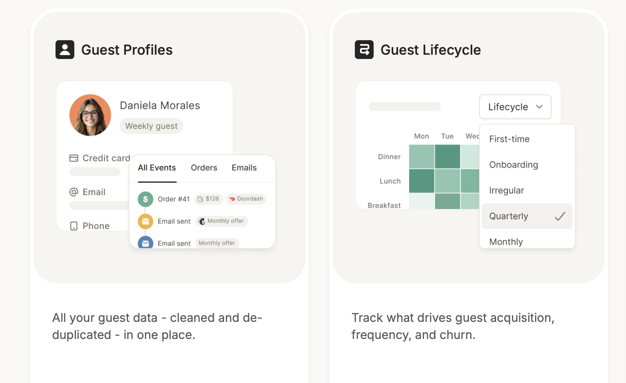Click the Email at-sign icon
Viewport: 626px width, 383px height.
[74, 192]
